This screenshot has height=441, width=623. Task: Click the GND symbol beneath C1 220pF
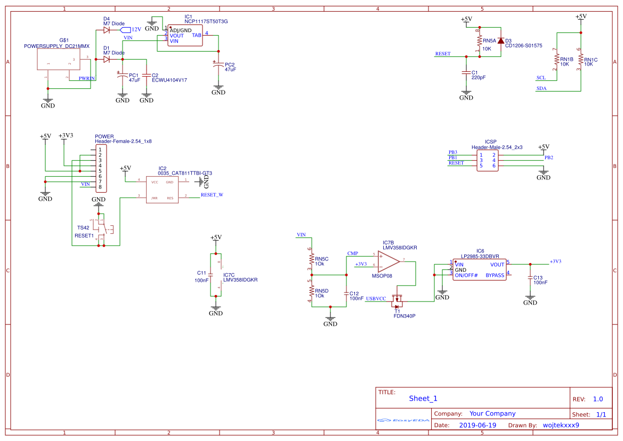pos(466,95)
